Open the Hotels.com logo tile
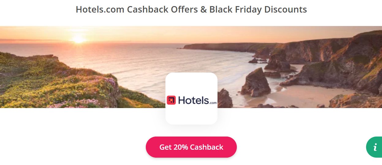382x165 pixels. pos(191,98)
